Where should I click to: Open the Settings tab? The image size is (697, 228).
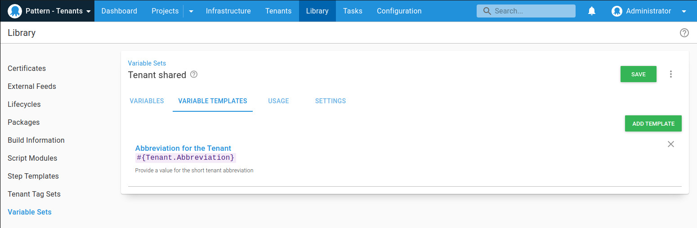click(330, 101)
